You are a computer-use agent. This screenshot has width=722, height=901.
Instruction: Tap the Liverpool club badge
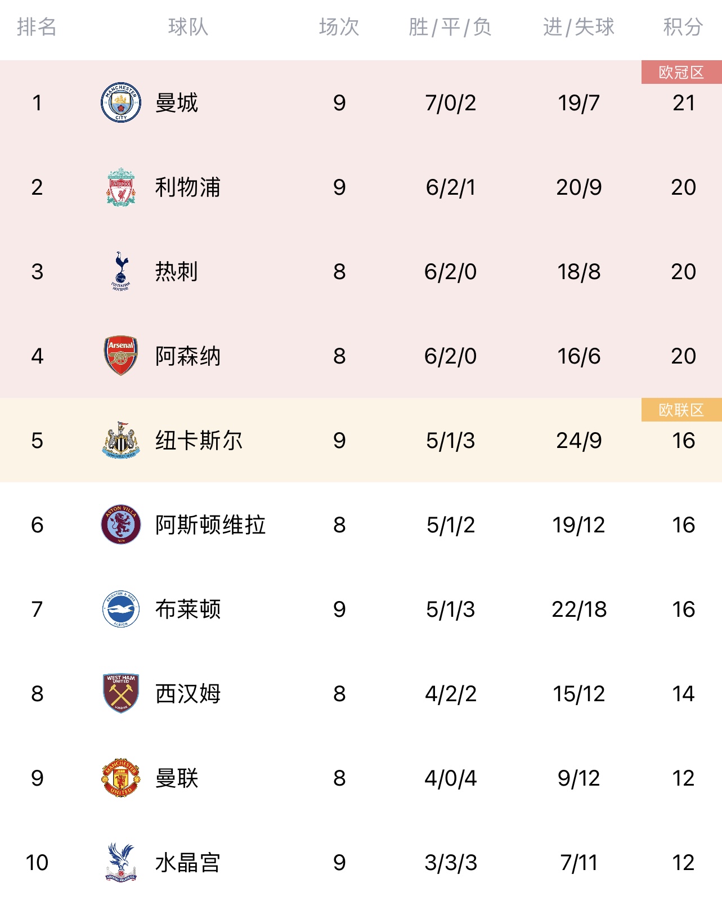click(120, 187)
